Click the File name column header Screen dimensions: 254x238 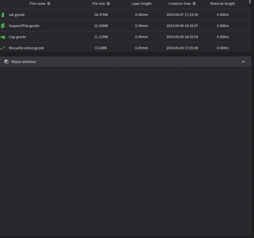click(x=38, y=4)
